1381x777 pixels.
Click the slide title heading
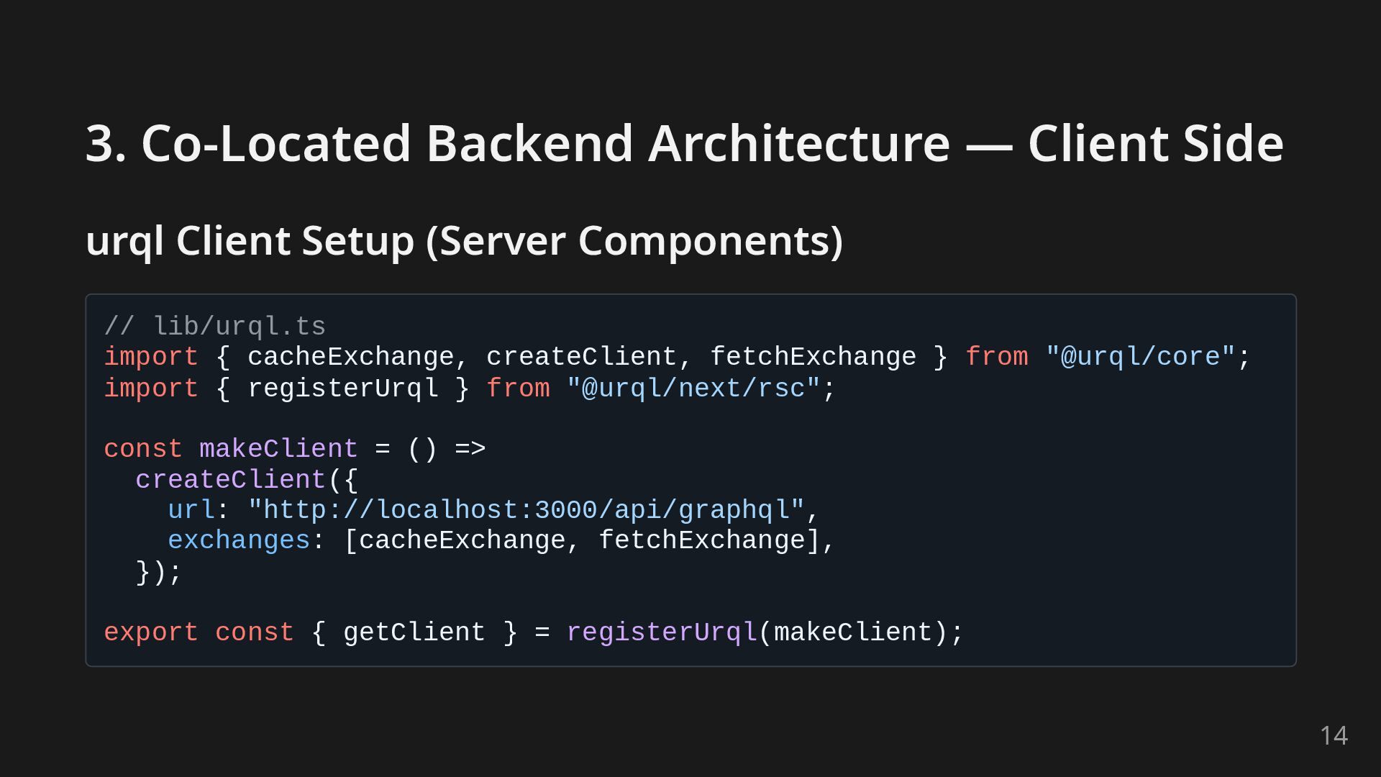tap(683, 143)
